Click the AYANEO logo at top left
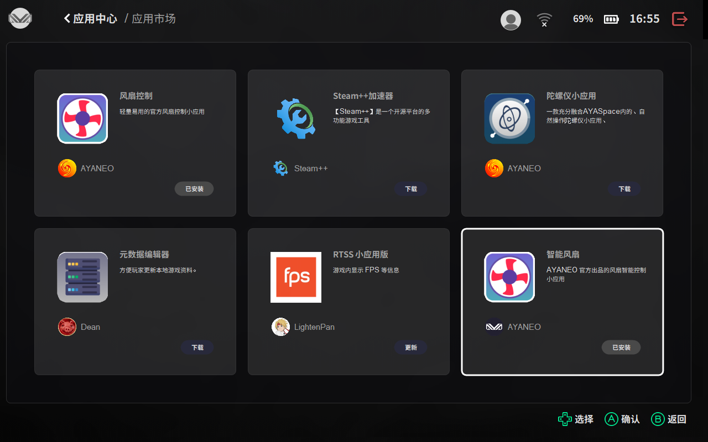Viewport: 708px width, 442px height. pyautogui.click(x=20, y=18)
